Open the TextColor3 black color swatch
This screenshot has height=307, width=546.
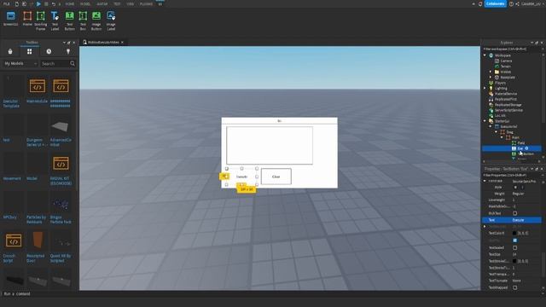pos(514,233)
